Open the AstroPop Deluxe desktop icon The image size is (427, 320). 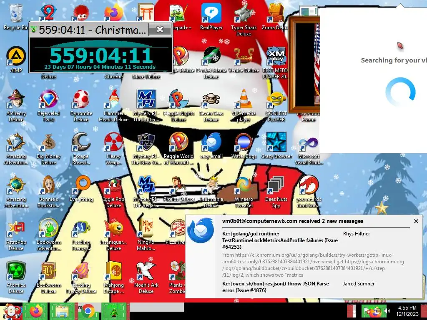(x=16, y=234)
